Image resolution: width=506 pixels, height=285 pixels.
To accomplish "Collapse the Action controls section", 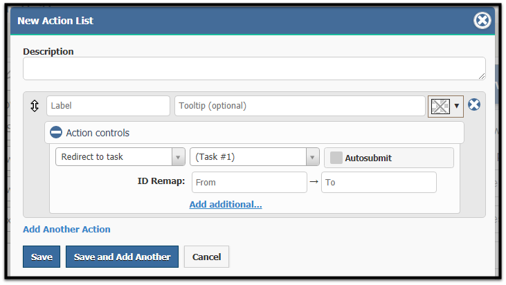I will 254,133.
